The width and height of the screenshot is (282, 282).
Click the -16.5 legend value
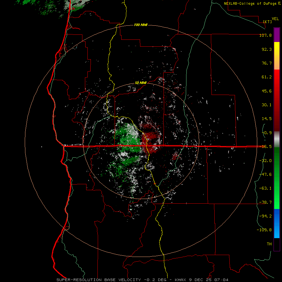click(265, 147)
